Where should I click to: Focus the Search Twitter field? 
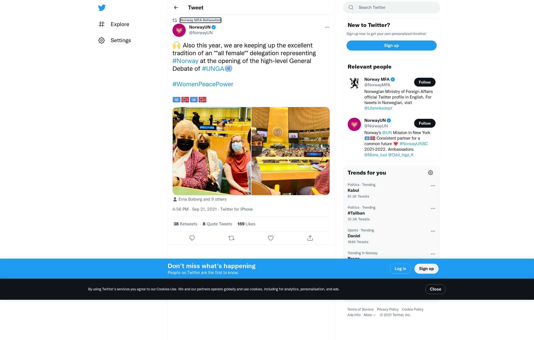click(x=391, y=7)
